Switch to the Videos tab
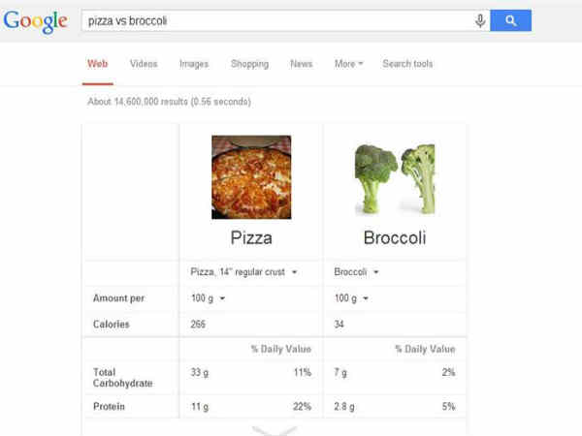582x436 pixels. (144, 64)
